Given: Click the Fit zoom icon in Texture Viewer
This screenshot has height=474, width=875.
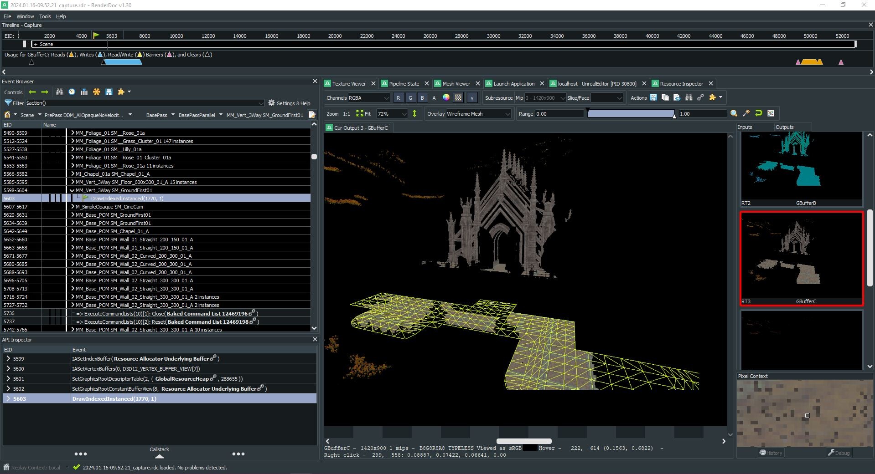Looking at the screenshot, I should pyautogui.click(x=360, y=113).
